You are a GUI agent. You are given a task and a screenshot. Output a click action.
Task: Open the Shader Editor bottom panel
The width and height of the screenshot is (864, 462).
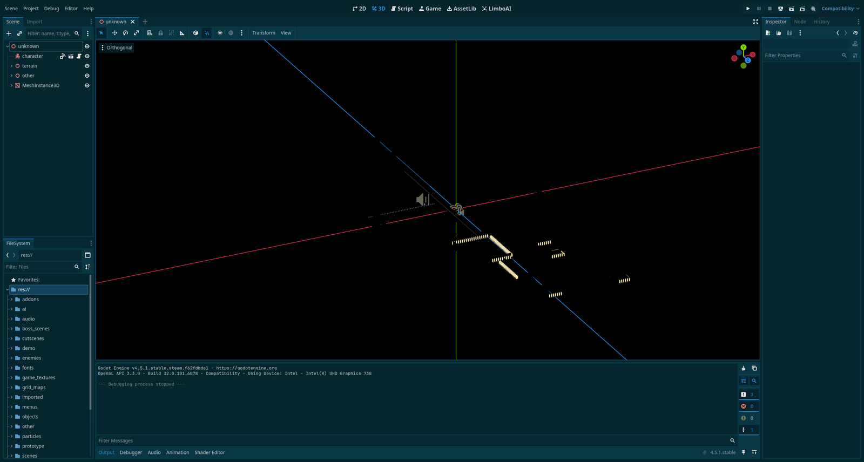click(x=210, y=452)
